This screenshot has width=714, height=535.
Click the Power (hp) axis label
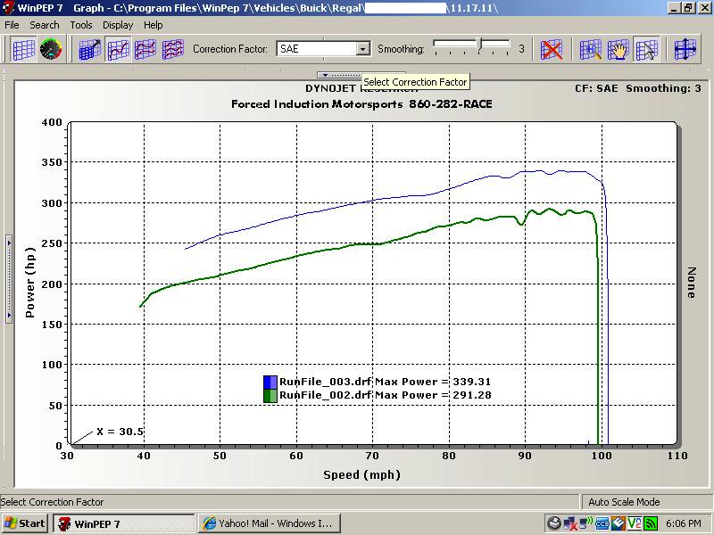pyautogui.click(x=30, y=283)
